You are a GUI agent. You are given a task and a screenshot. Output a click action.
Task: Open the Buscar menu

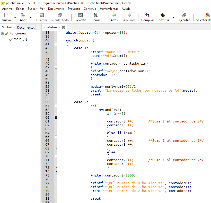click(x=32, y=9)
